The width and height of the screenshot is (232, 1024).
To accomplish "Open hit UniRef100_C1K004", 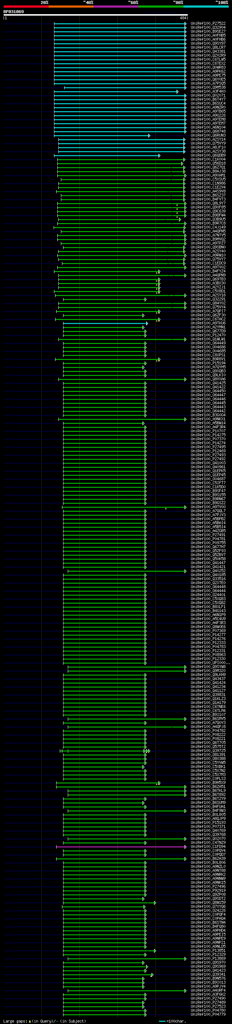I will (x=208, y=159).
